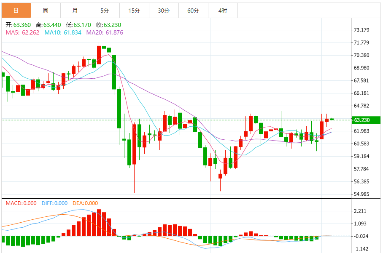Click the 54.985 price axis label

(361, 194)
